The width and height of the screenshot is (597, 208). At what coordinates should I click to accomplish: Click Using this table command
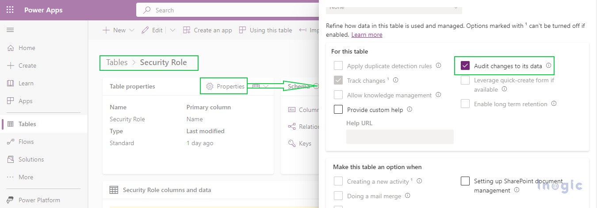click(265, 30)
